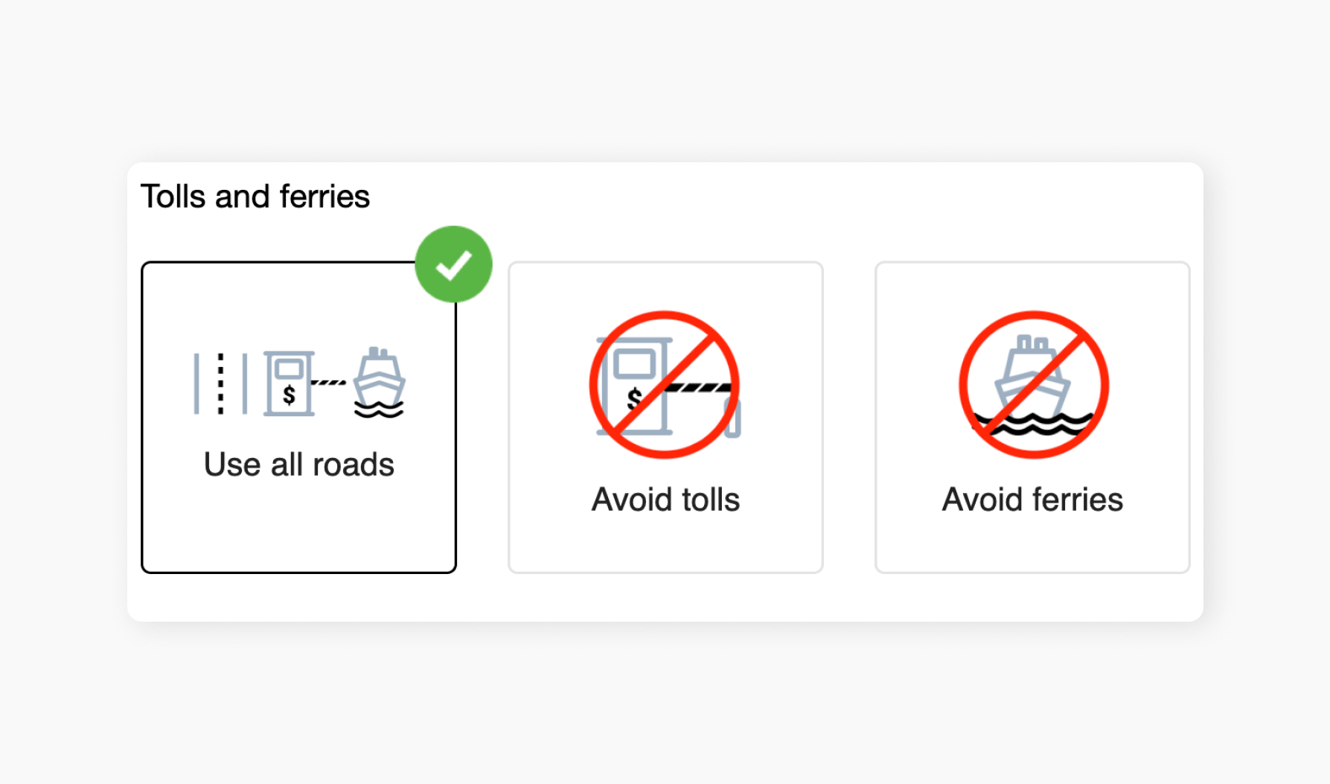Click the toll barrier gate in Avoid tolls icon
The width and height of the screenshot is (1330, 784).
pyautogui.click(x=700, y=386)
